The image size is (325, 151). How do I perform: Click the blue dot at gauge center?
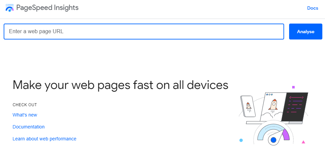(273, 140)
